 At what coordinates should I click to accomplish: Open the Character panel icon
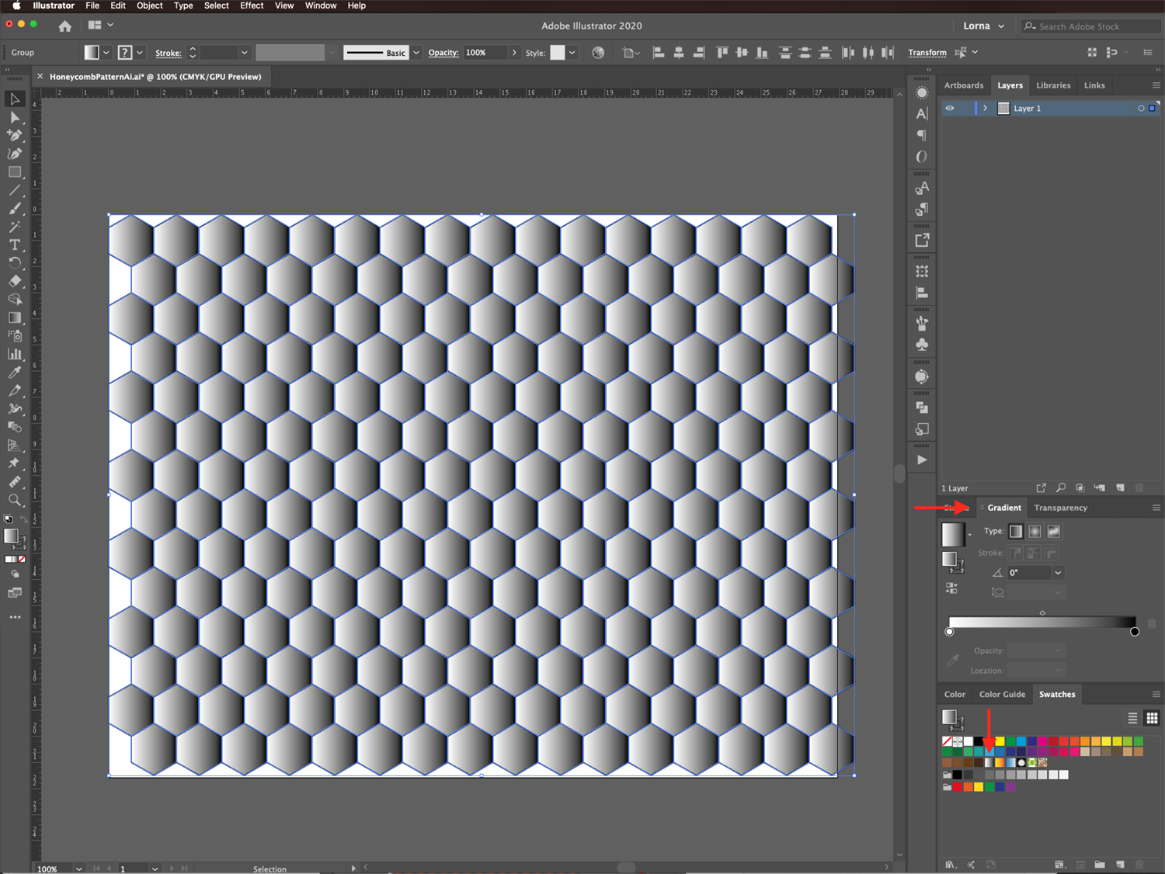click(922, 114)
